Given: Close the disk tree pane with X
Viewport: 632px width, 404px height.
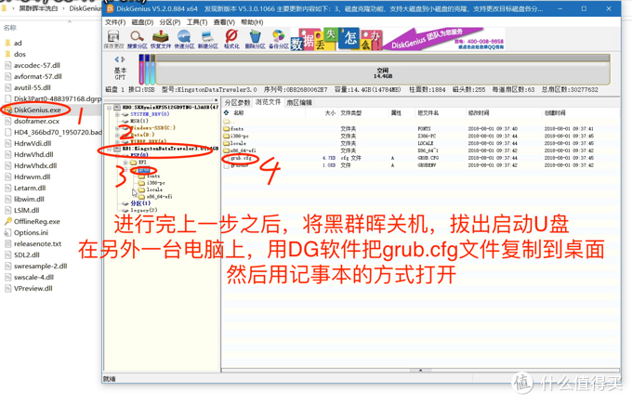Looking at the screenshot, I should coord(216,100).
